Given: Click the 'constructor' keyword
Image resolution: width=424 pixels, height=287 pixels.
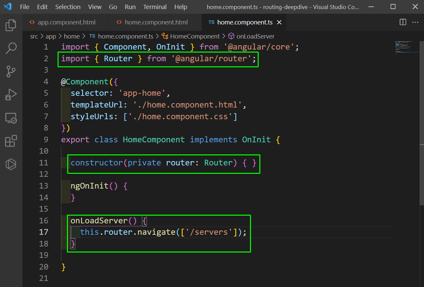Looking at the screenshot, I should [97, 163].
